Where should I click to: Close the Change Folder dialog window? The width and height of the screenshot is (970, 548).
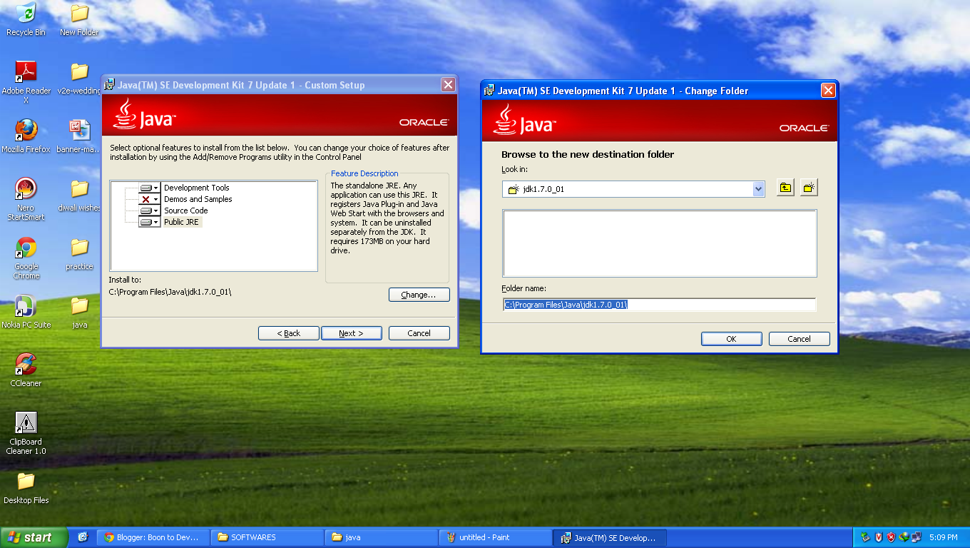[x=828, y=91]
